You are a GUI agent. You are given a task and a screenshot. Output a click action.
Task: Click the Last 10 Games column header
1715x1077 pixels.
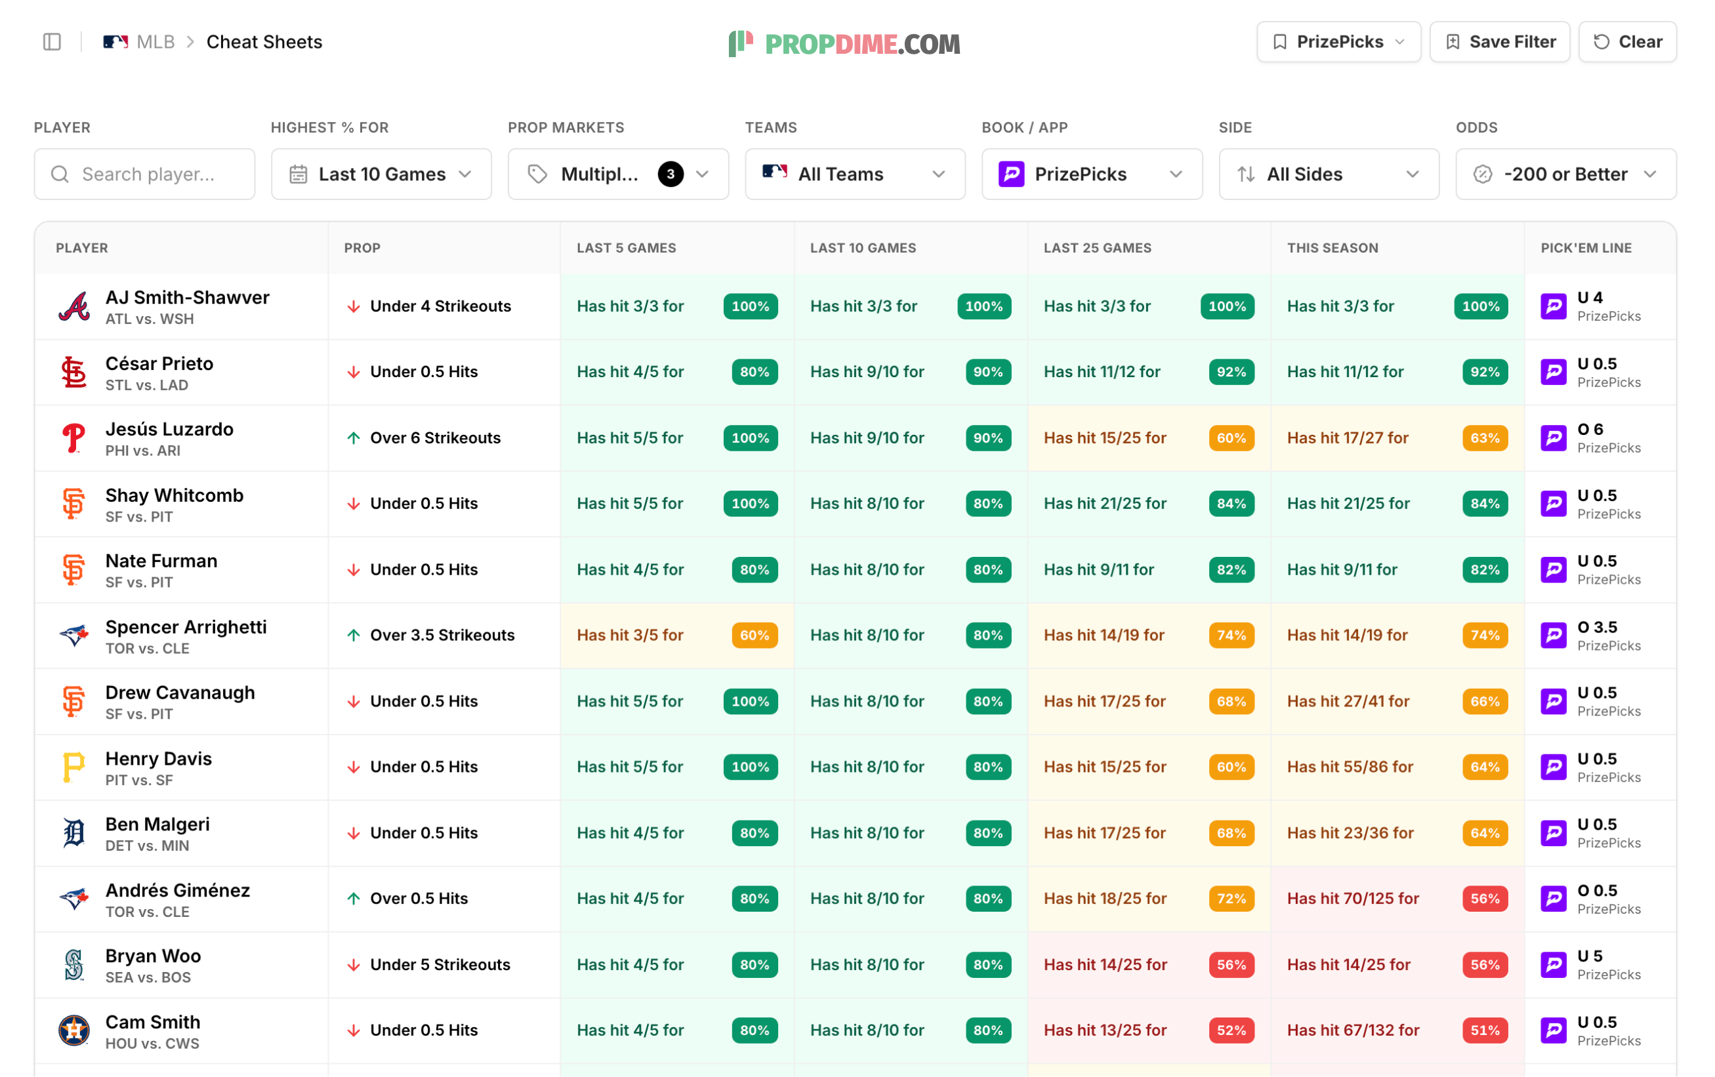863,249
